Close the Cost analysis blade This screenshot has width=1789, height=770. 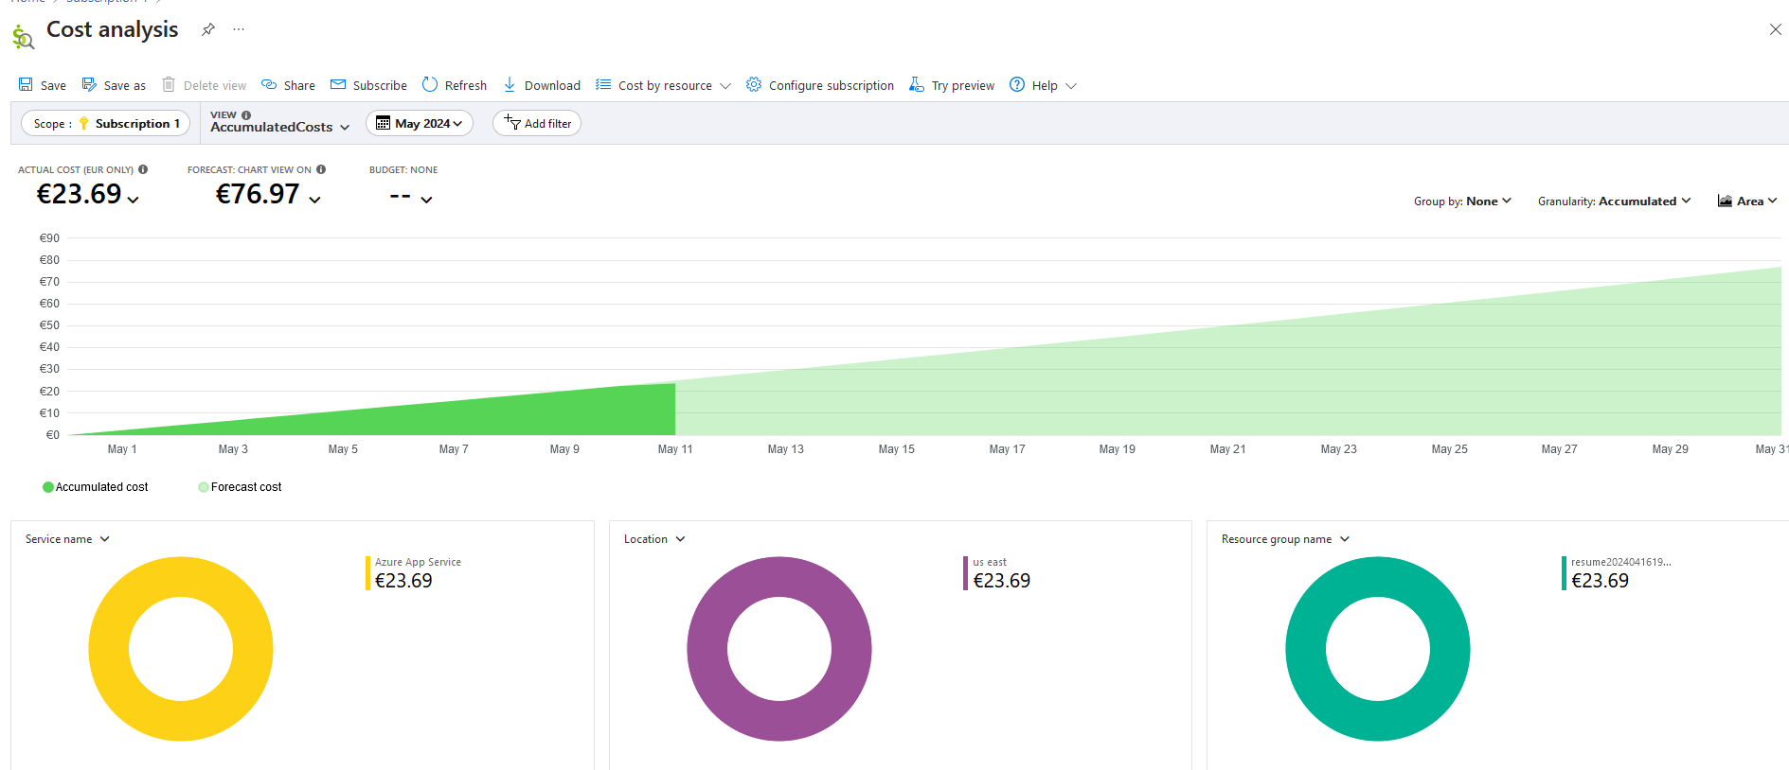1776,29
